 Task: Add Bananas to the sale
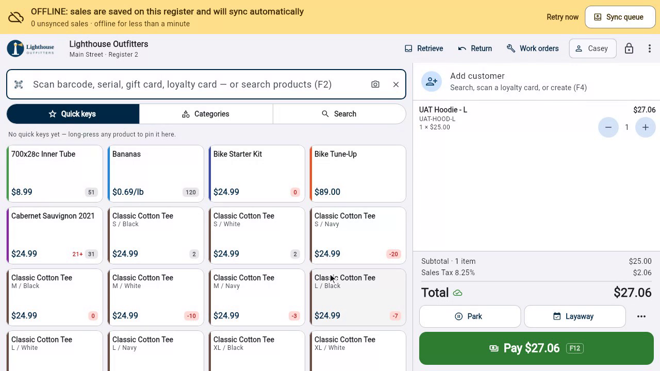(156, 174)
